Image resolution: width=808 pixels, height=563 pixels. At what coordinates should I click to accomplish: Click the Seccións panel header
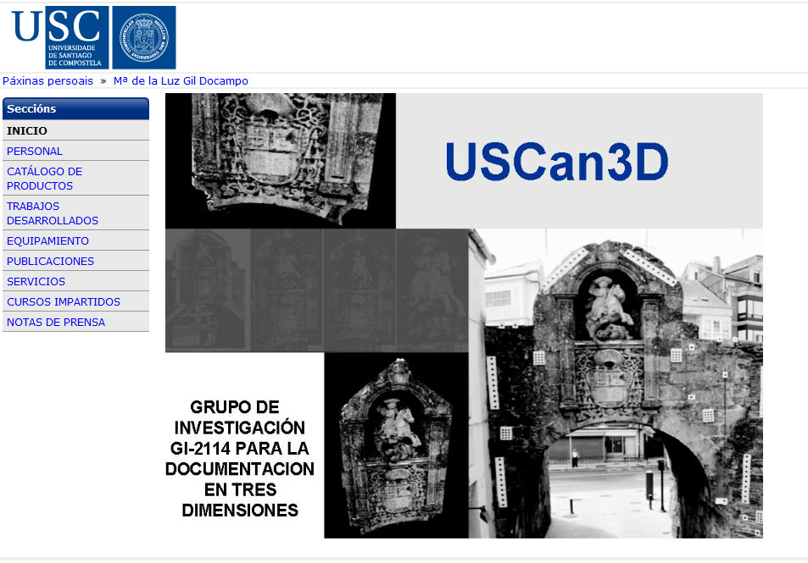(75, 108)
